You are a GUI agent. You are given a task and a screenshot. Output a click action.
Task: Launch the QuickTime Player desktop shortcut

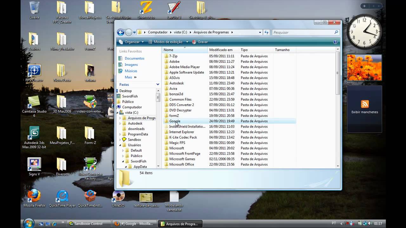(x=62, y=198)
